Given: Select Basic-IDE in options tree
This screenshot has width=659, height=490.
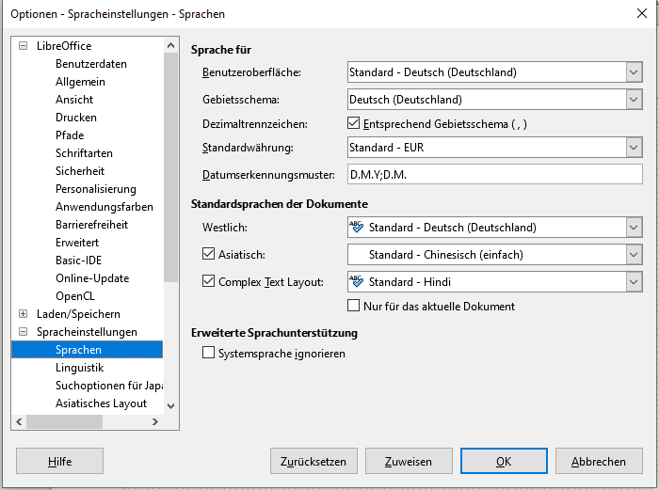Looking at the screenshot, I should [x=78, y=261].
